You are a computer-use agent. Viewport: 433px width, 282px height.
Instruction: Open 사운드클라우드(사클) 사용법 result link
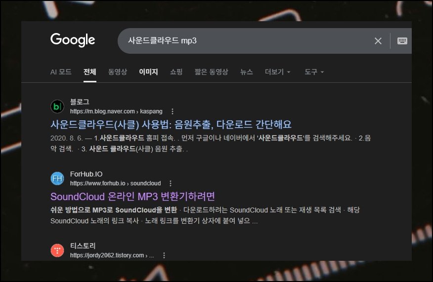171,124
